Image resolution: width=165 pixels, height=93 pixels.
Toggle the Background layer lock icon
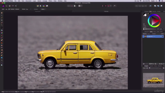point(161,36)
